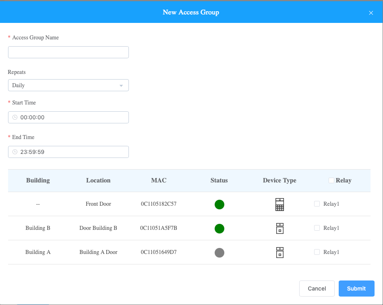Click the door phone icon for Building B
This screenshot has width=383, height=305.
coord(279,228)
